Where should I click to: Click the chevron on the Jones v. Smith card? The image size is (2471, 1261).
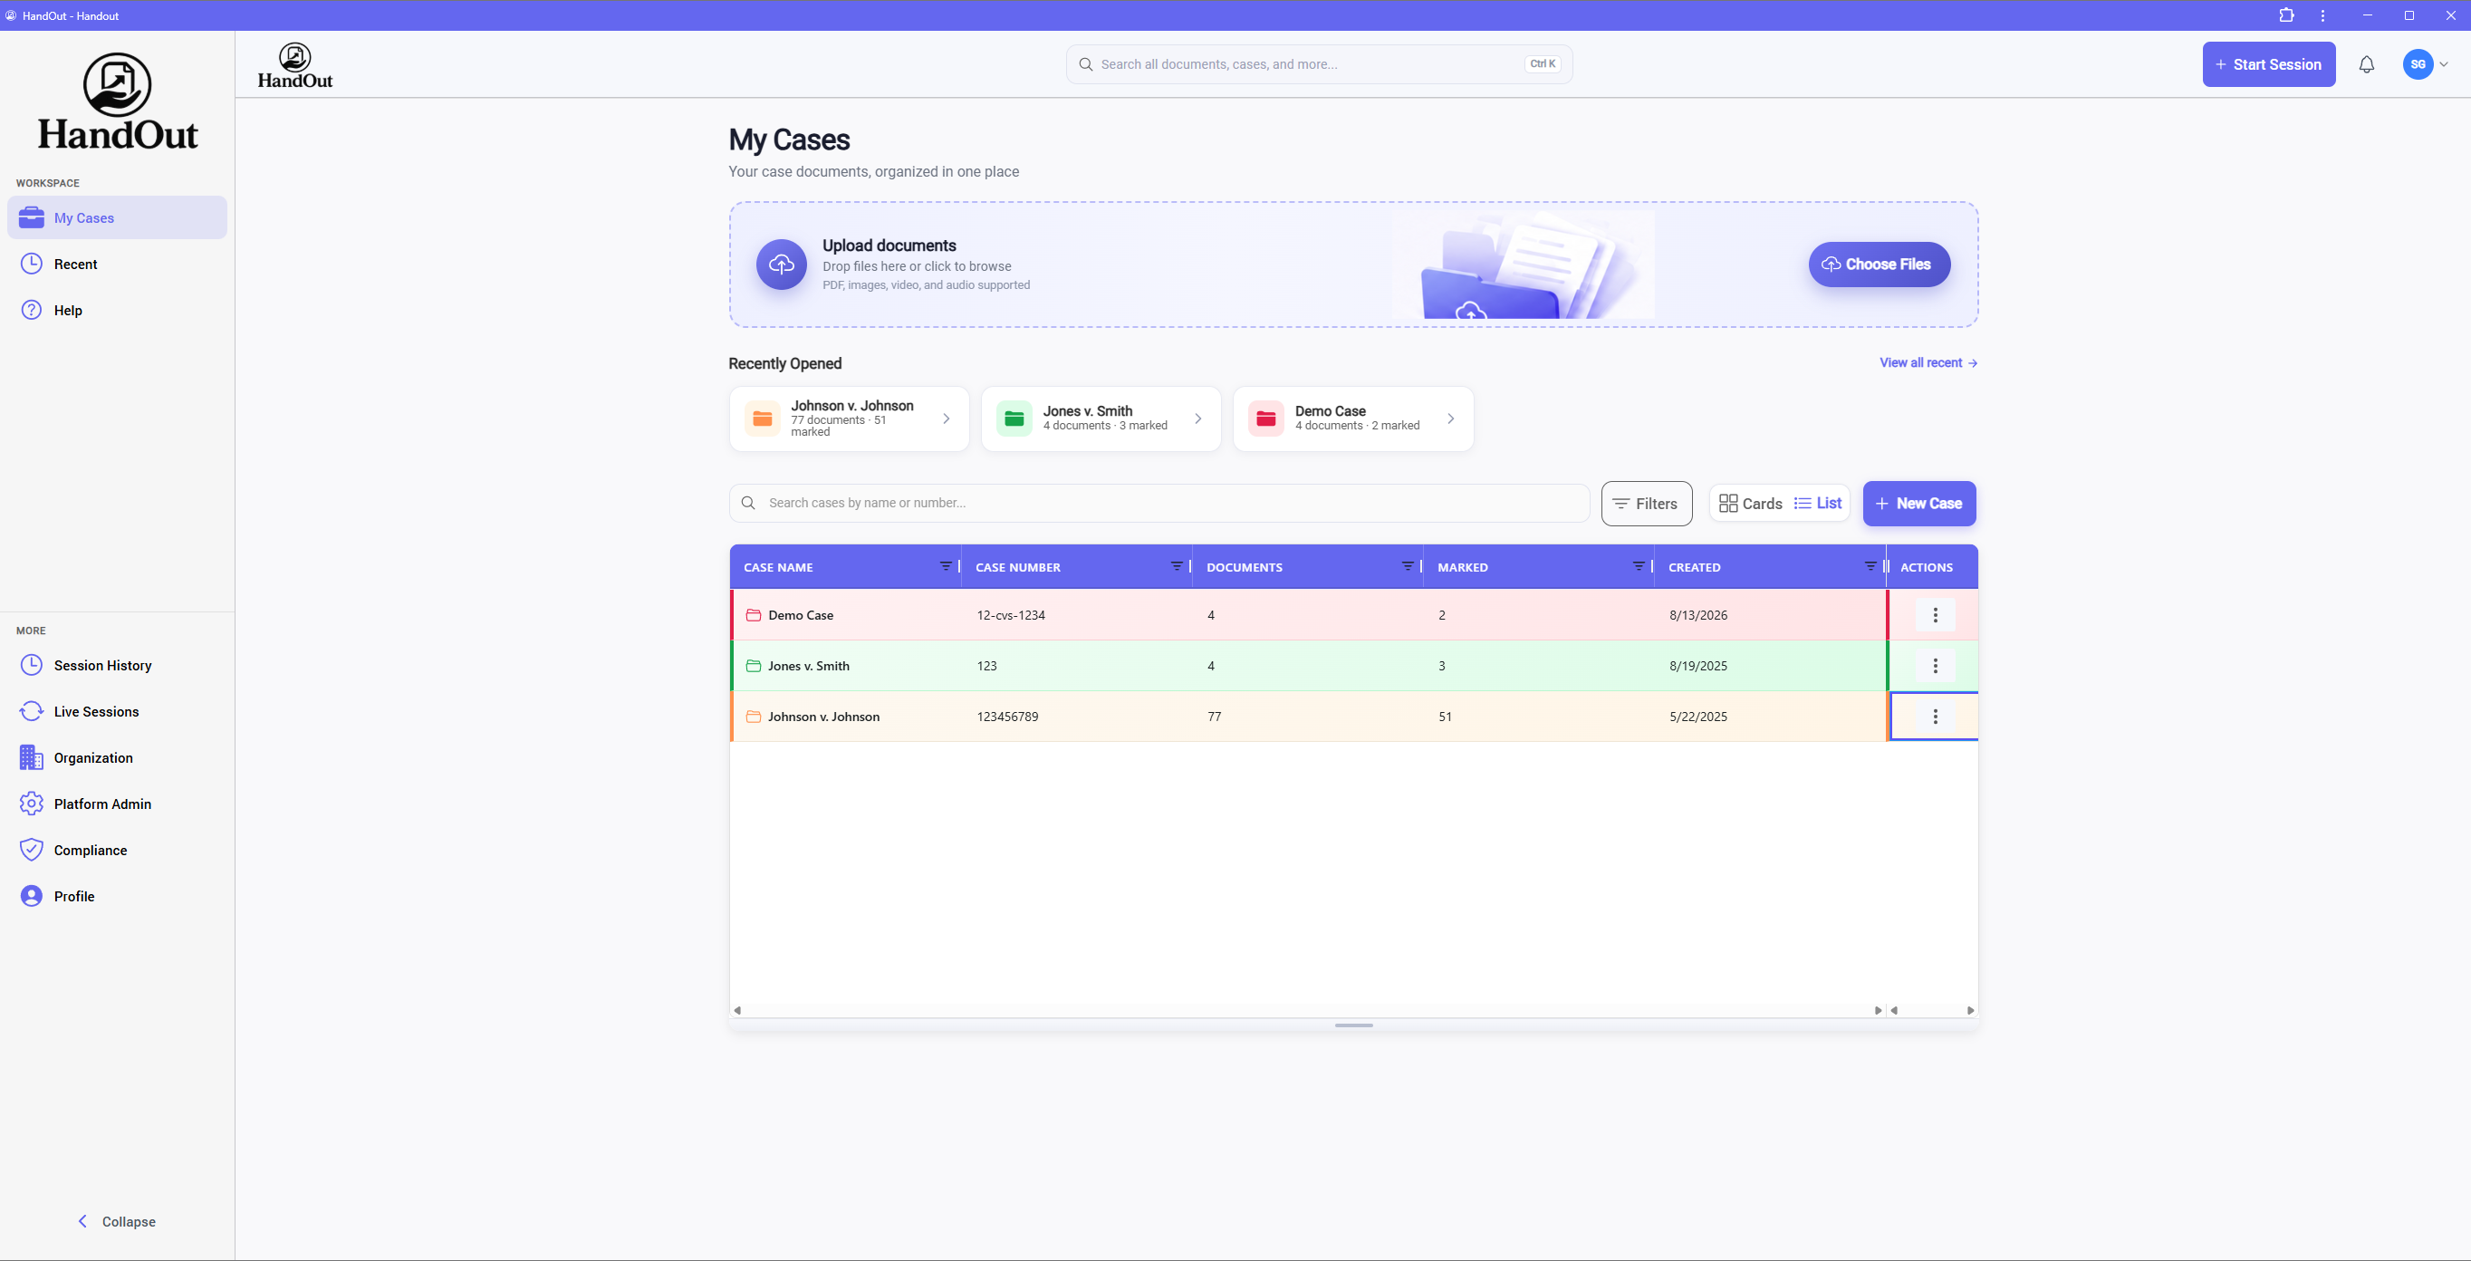pos(1198,419)
